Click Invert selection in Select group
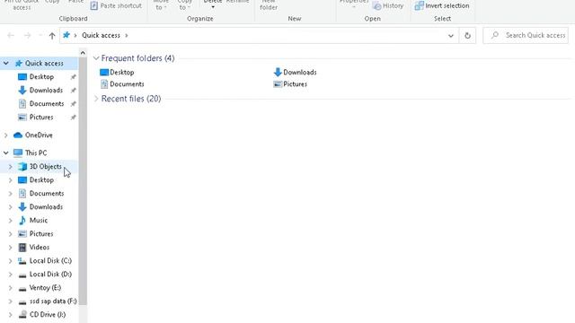Image resolution: width=575 pixels, height=323 pixels. tap(442, 6)
